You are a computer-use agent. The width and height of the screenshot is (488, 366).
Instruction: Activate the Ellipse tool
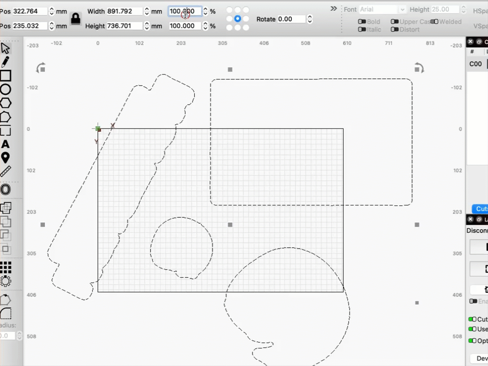[x=5, y=89]
